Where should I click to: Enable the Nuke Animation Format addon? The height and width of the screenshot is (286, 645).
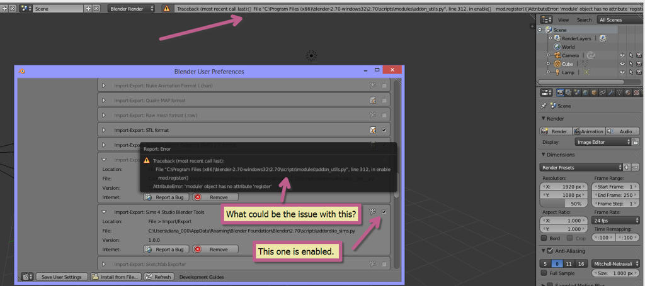pos(384,85)
